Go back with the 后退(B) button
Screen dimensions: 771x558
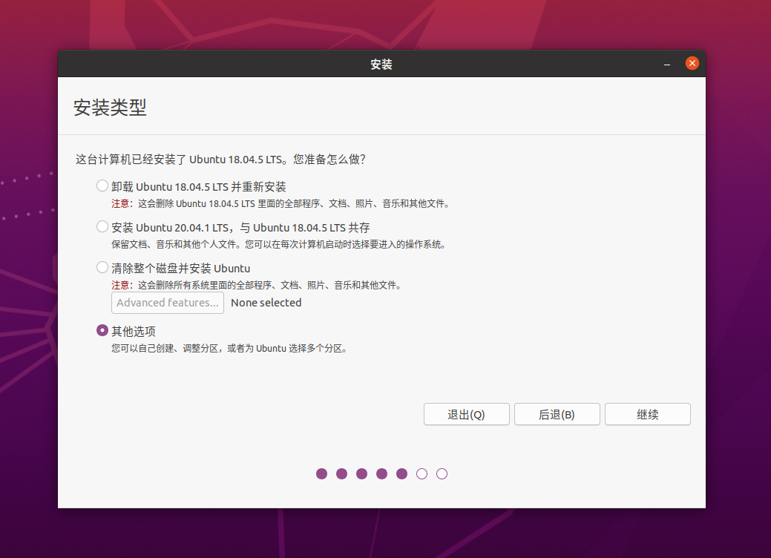[557, 415]
